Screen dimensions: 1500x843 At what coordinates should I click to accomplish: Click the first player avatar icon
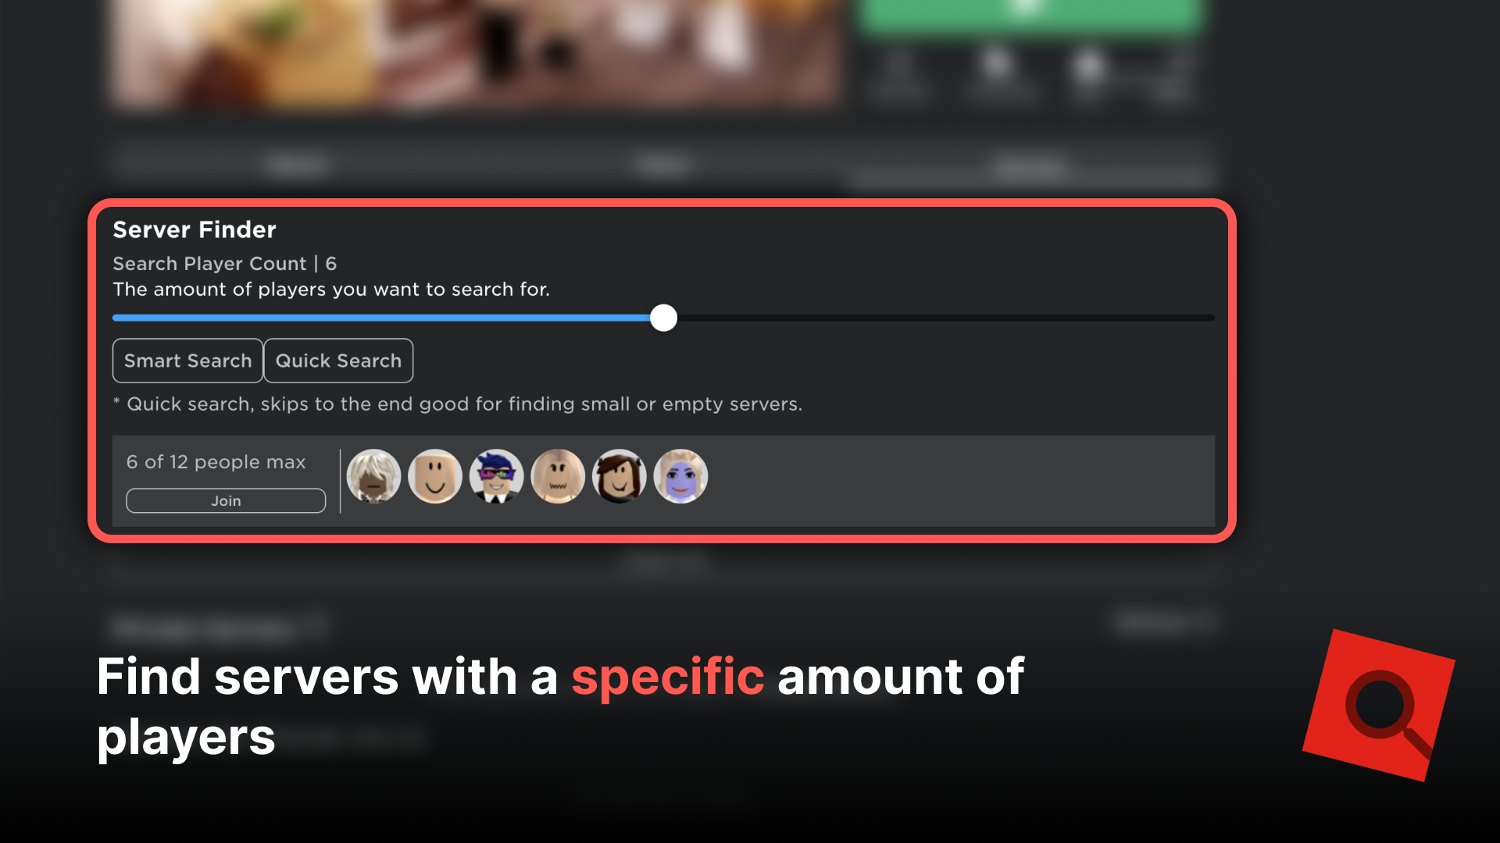373,477
